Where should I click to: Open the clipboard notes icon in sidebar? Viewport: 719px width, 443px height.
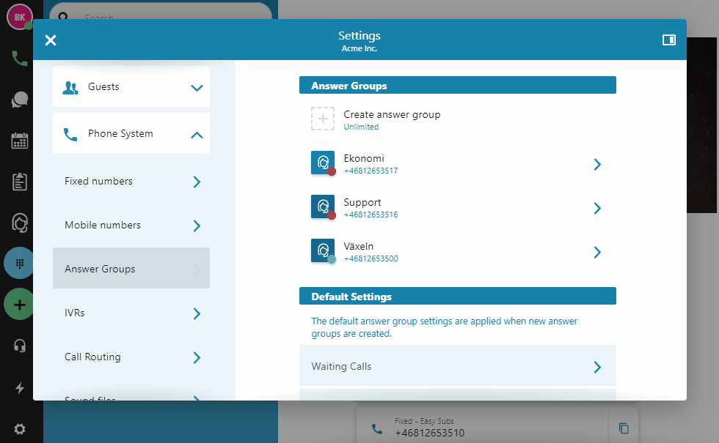20,182
